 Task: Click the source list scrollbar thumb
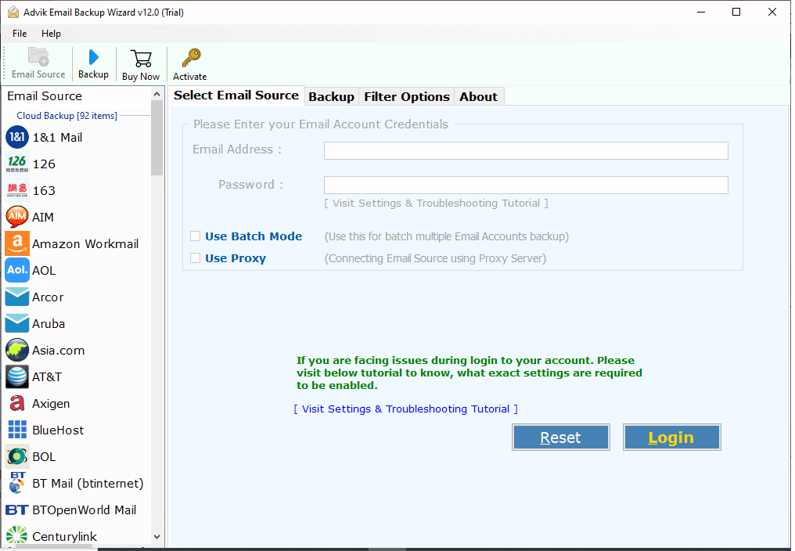tap(156, 138)
